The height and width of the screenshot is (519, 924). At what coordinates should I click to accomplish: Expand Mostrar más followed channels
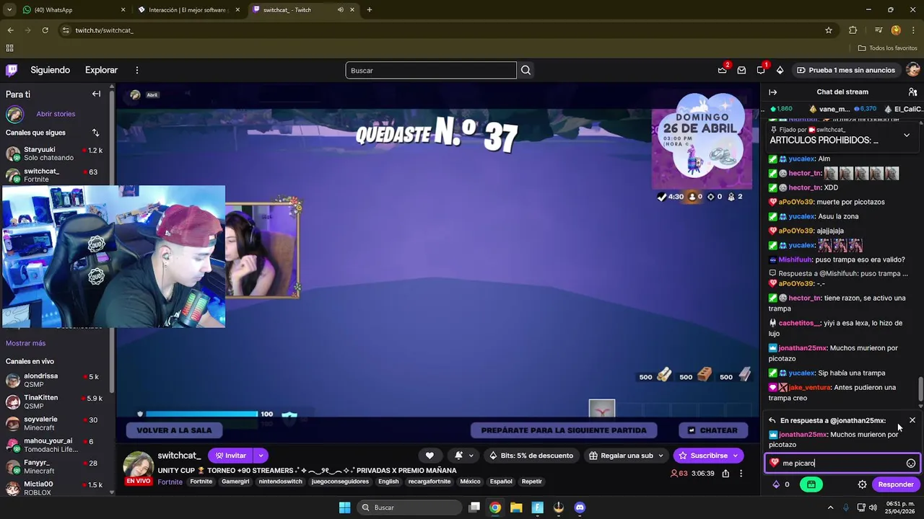(25, 343)
